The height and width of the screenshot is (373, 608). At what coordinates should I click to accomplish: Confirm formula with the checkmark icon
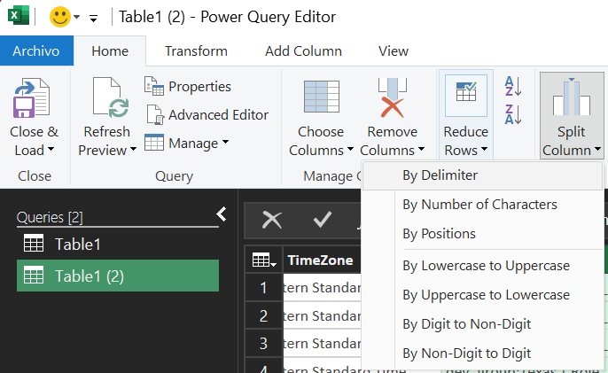[x=323, y=220]
